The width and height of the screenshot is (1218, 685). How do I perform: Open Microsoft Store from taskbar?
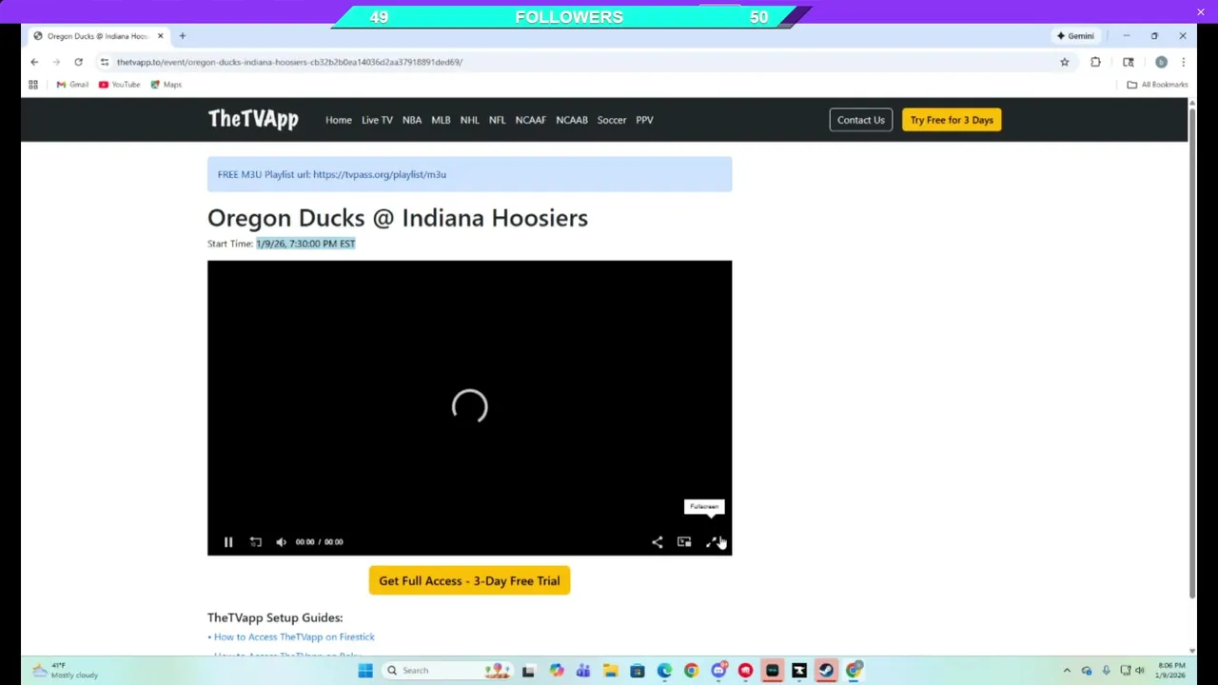pos(637,671)
